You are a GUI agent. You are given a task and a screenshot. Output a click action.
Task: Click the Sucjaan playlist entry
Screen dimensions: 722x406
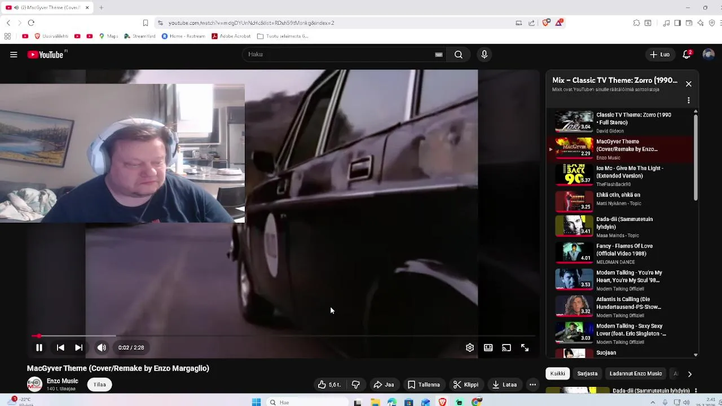(620, 353)
